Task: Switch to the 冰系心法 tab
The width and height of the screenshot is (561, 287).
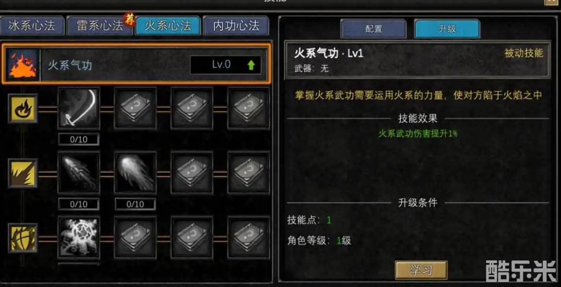Action: (x=32, y=26)
